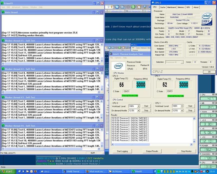The width and height of the screenshot is (217, 174).
Task: Click the browser Forward arrow icon
Action: (x=123, y=7)
